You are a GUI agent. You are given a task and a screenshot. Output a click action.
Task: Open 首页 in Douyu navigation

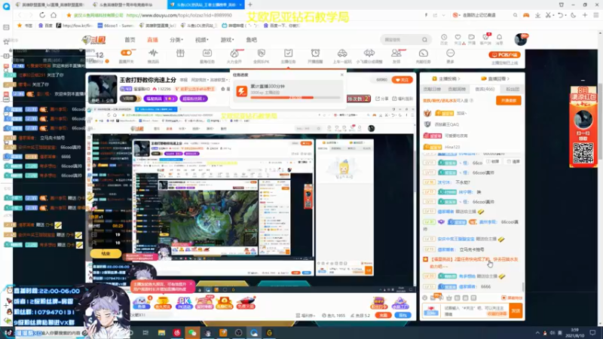[130, 40]
